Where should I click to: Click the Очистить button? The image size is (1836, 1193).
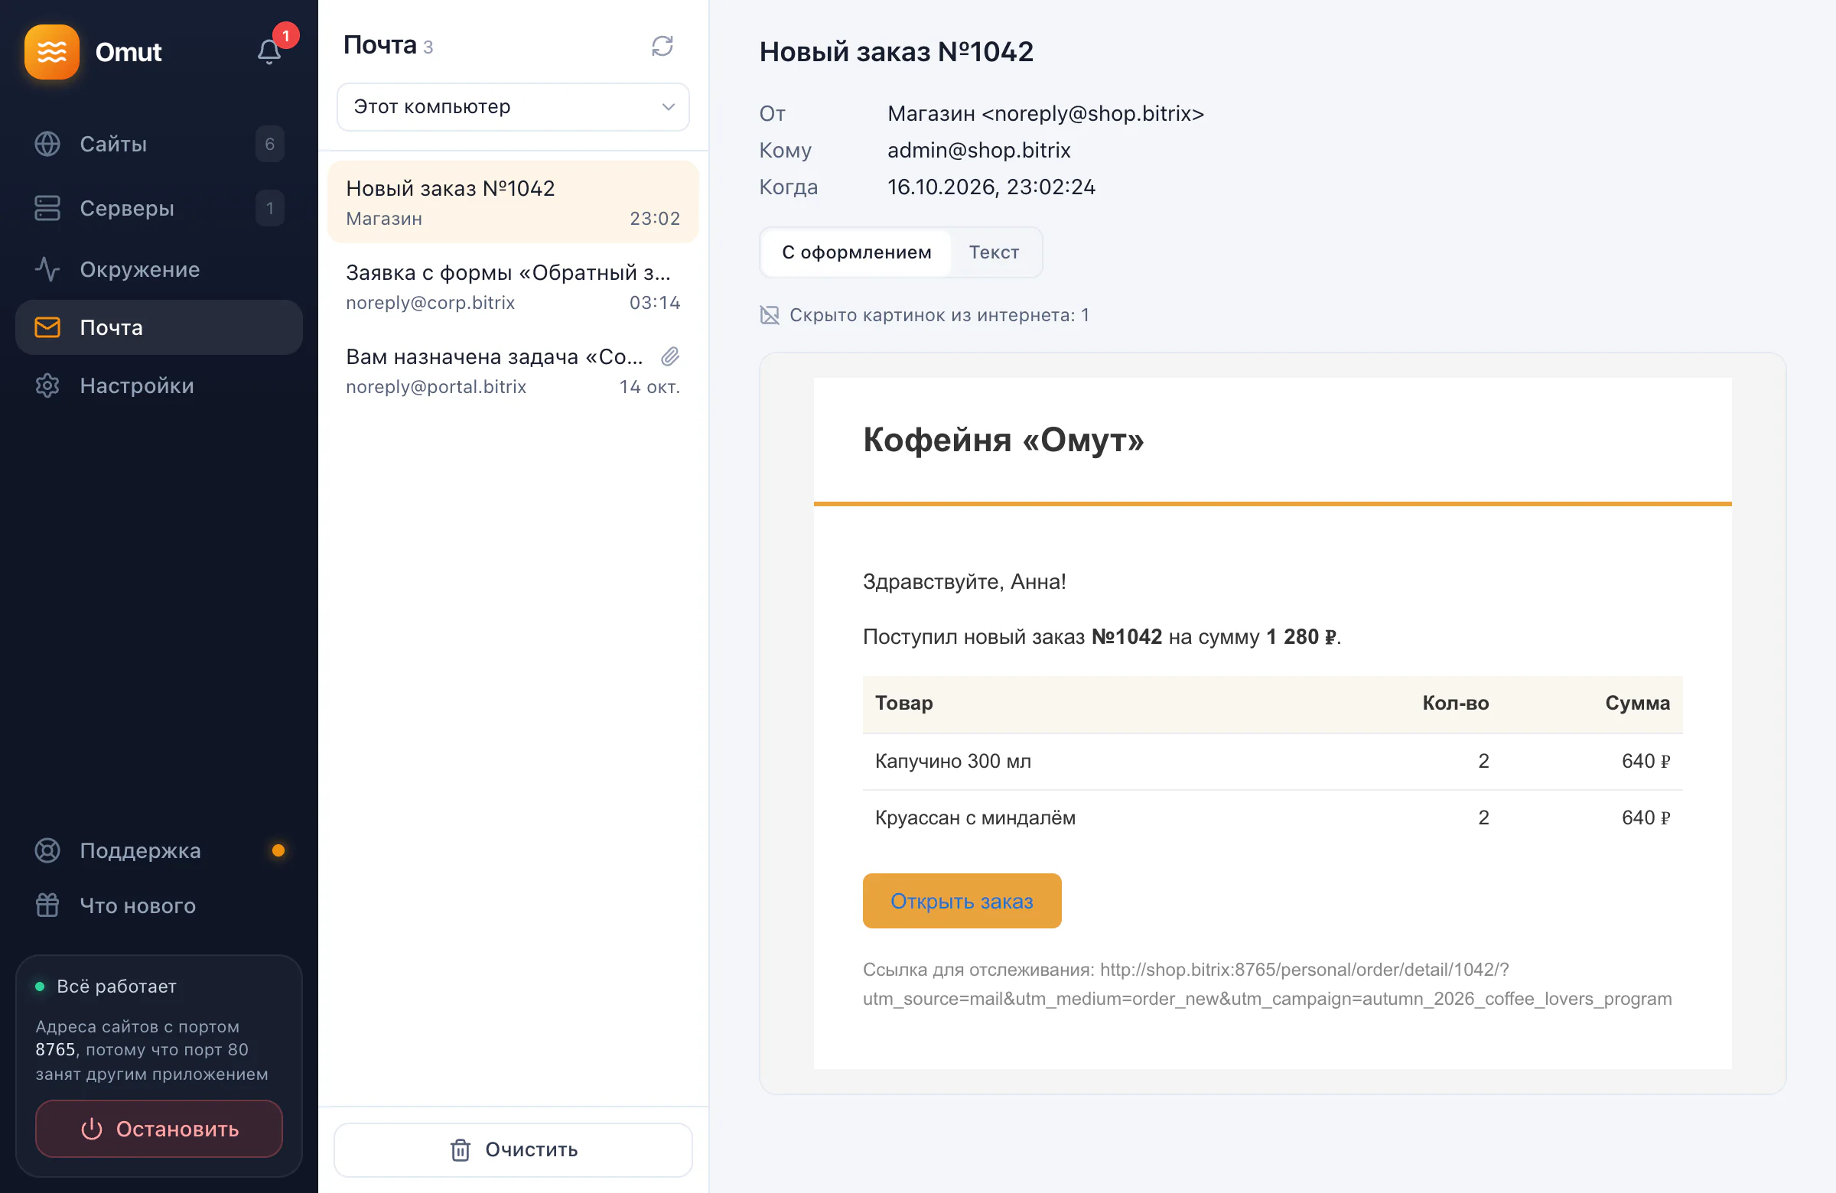(x=513, y=1149)
